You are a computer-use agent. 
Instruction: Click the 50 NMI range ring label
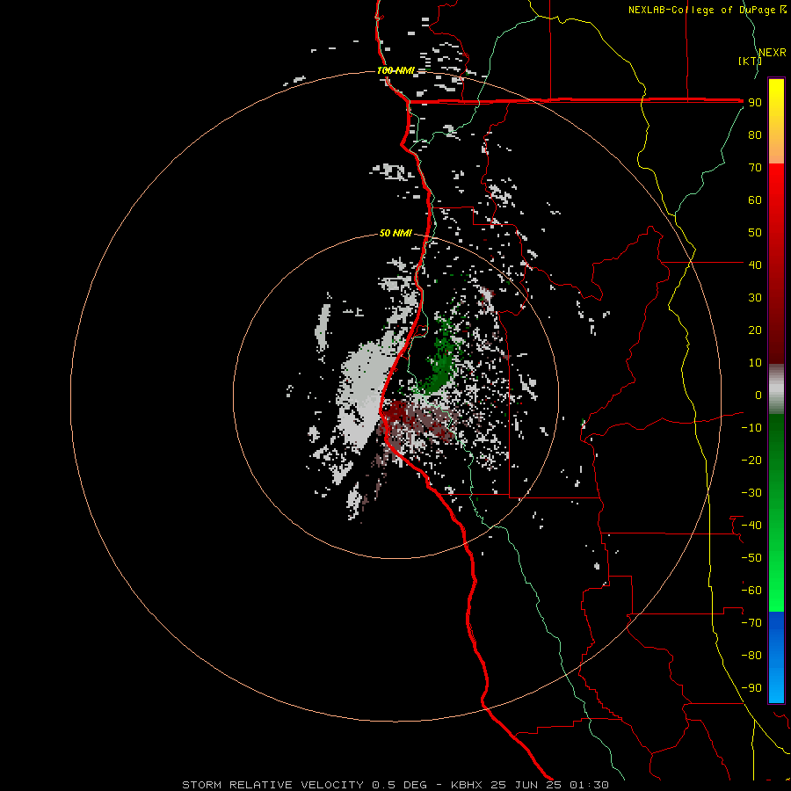(396, 233)
